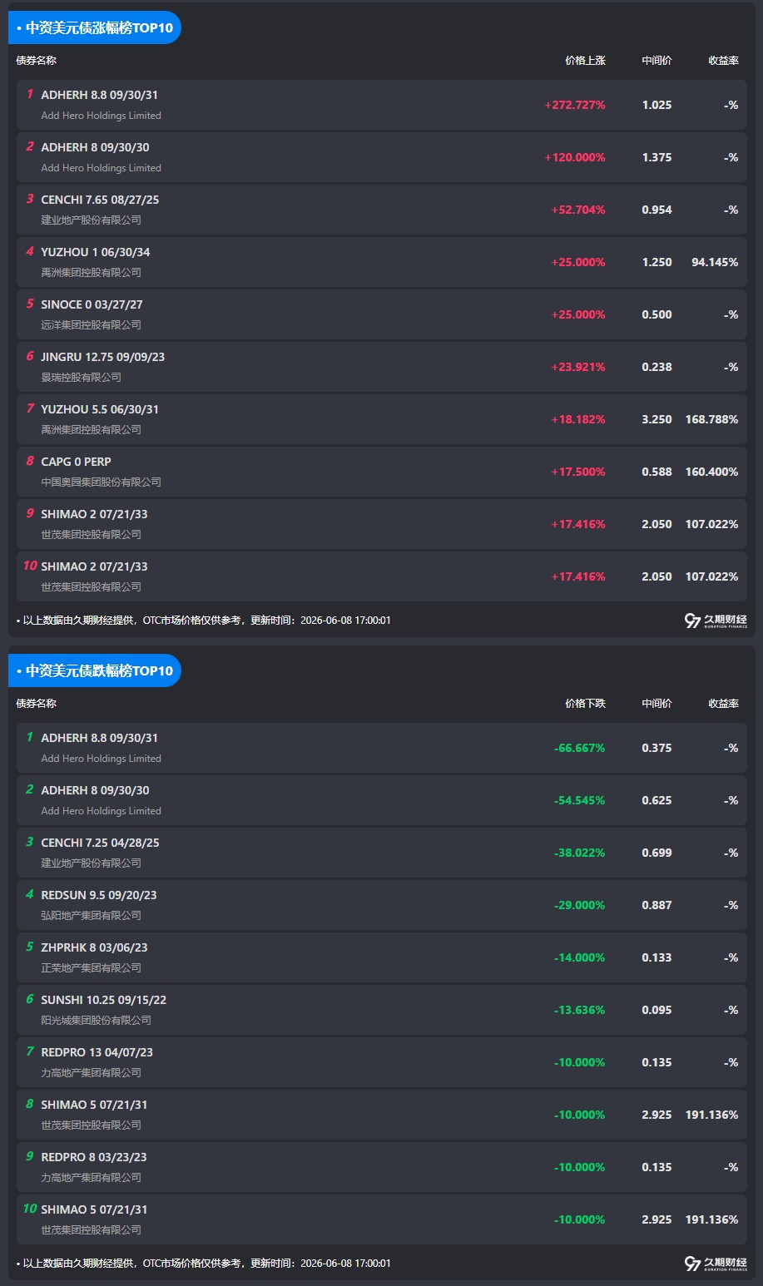Click the -13.636% price drop value
This screenshot has width=763, height=1286.
tap(580, 1010)
